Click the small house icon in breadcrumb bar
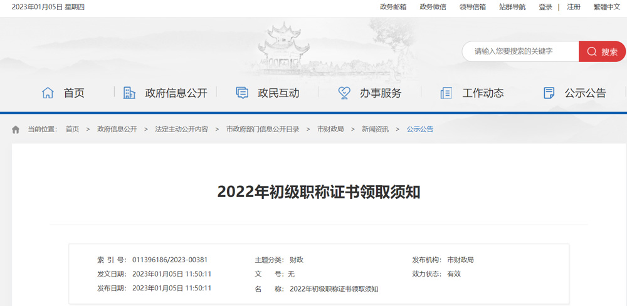Image resolution: width=627 pixels, height=306 pixels. pos(16,130)
